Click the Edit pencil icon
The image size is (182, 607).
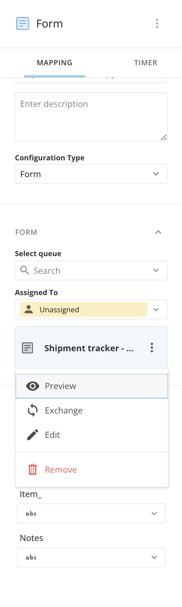[x=33, y=435]
